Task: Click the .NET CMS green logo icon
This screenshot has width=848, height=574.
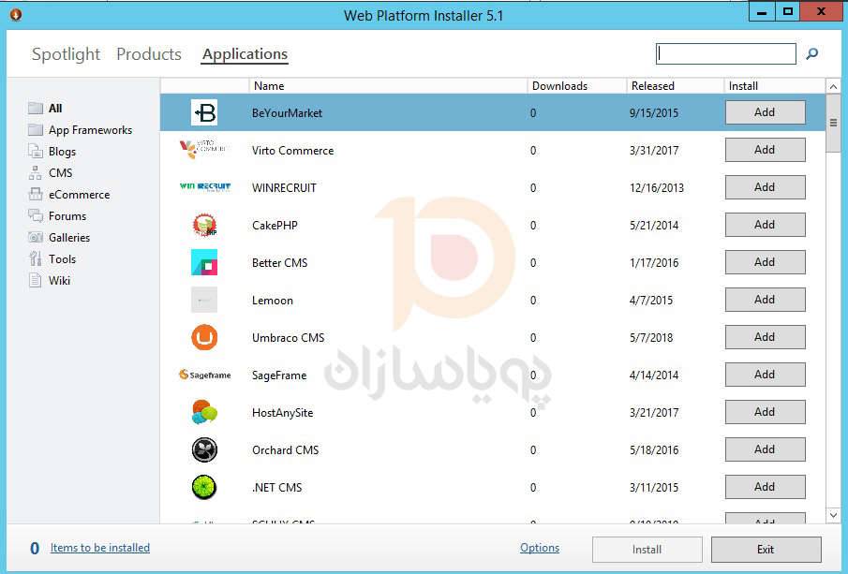Action: 203,487
